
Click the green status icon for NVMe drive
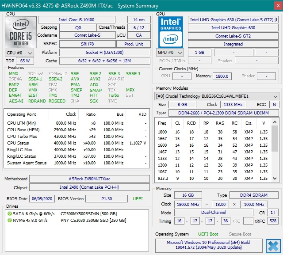click(x=10, y=220)
